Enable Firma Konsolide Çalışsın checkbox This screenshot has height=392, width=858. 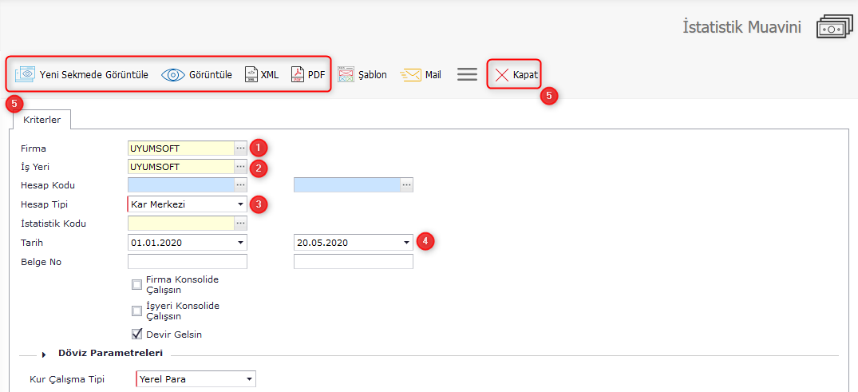[x=136, y=284]
